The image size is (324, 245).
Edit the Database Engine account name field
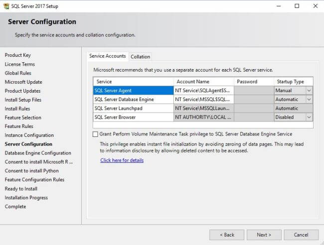tap(203, 99)
